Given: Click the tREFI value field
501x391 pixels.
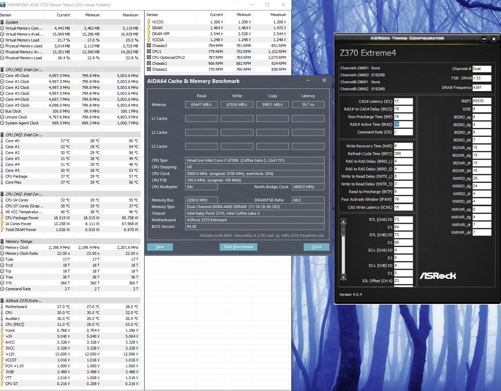Looking at the screenshot, I should tap(482, 101).
